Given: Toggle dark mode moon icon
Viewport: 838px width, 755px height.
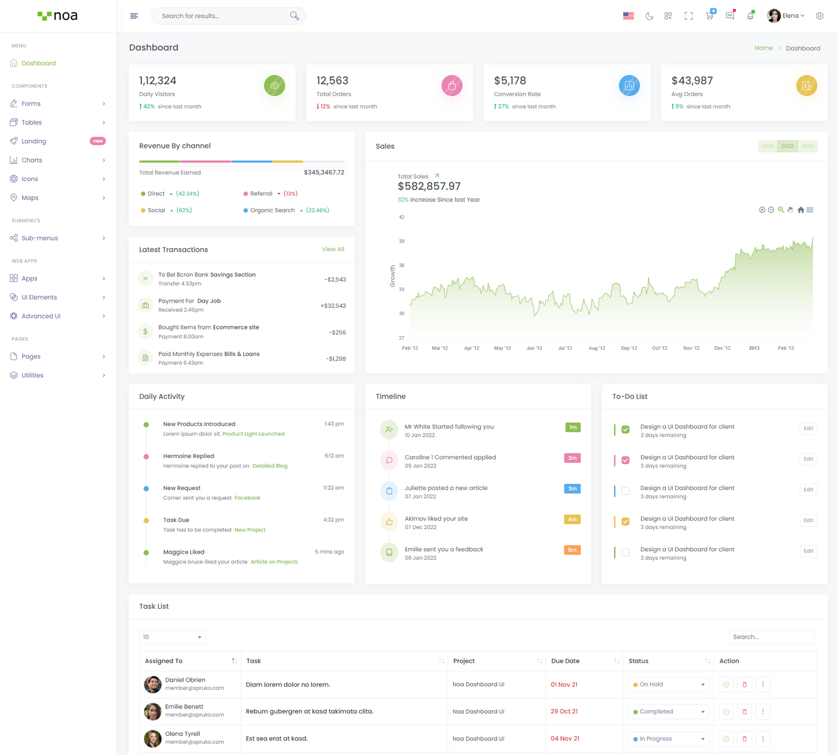Looking at the screenshot, I should 649,16.
